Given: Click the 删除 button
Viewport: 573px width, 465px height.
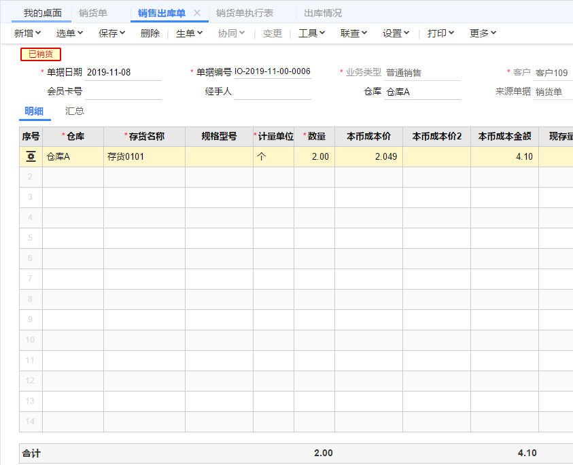Looking at the screenshot, I should coord(150,33).
